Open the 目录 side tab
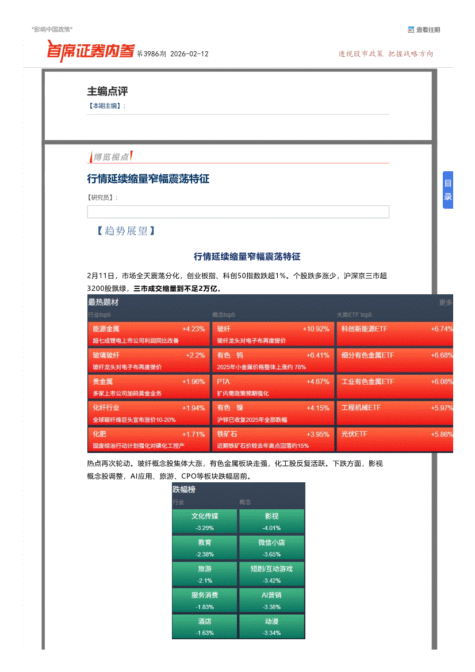475x672 pixels. tap(447, 190)
